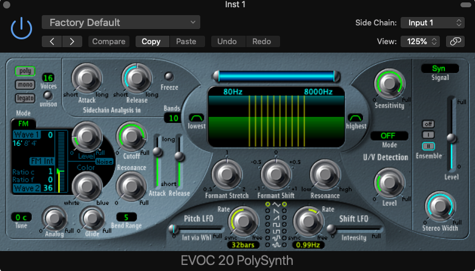Click the formant Resonance knob (low to high)

pyautogui.click(x=325, y=174)
